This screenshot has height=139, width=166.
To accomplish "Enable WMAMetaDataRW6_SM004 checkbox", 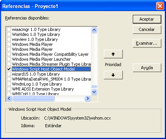I will [x=9, y=79].
